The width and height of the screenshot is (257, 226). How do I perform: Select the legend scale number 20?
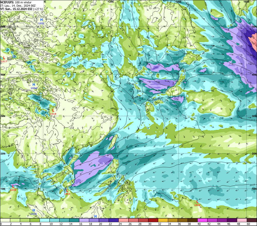100,224
